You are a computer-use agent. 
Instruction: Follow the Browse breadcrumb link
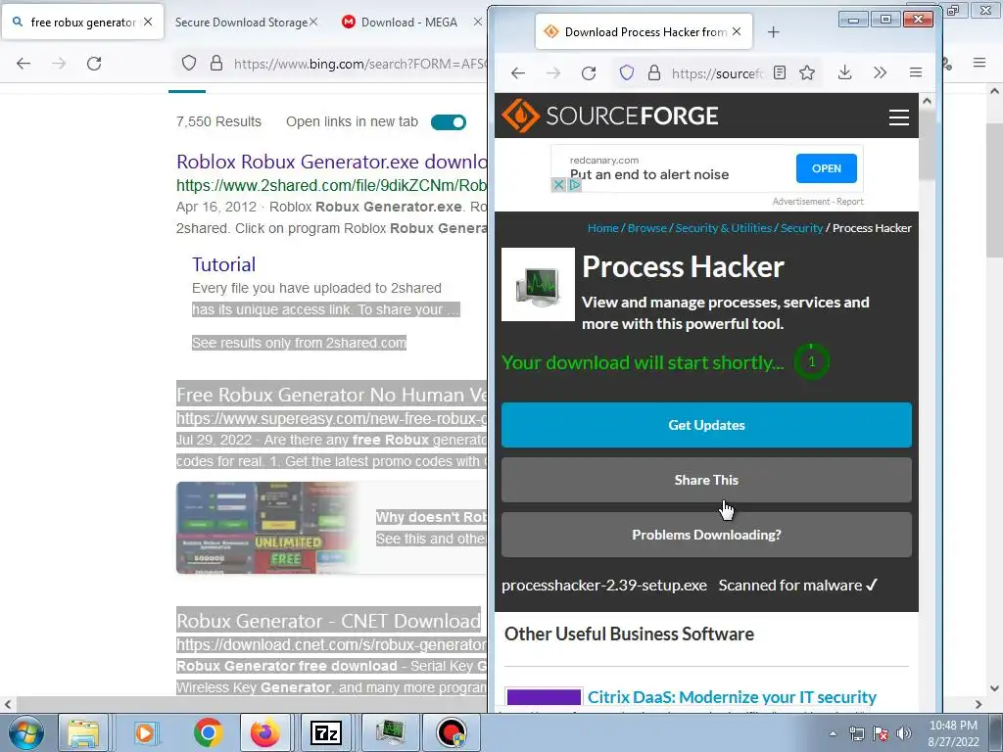646,227
